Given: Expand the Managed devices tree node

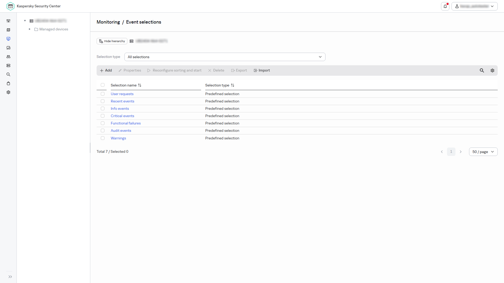Looking at the screenshot, I should tap(30, 29).
